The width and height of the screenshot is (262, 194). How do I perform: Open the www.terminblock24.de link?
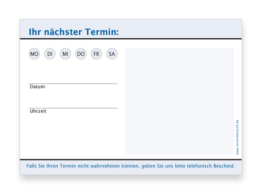tap(237, 137)
